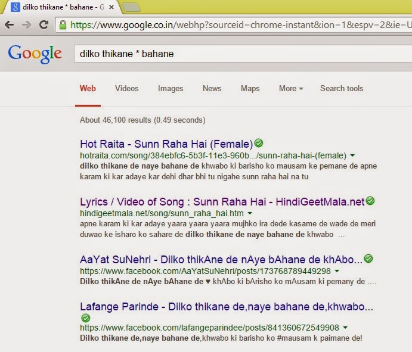Open Search tools

(x=342, y=89)
